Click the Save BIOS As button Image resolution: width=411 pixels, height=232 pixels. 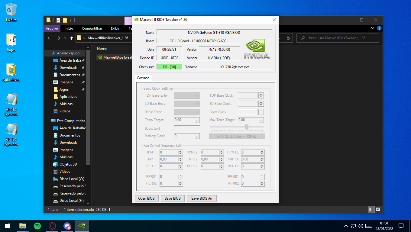coord(202,198)
